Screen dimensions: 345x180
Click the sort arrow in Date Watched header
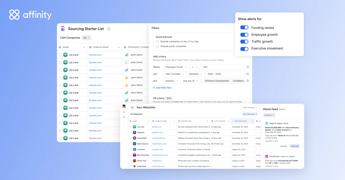coord(233,121)
